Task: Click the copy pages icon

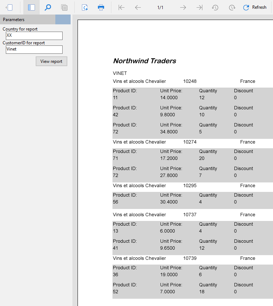Action: 64,7
